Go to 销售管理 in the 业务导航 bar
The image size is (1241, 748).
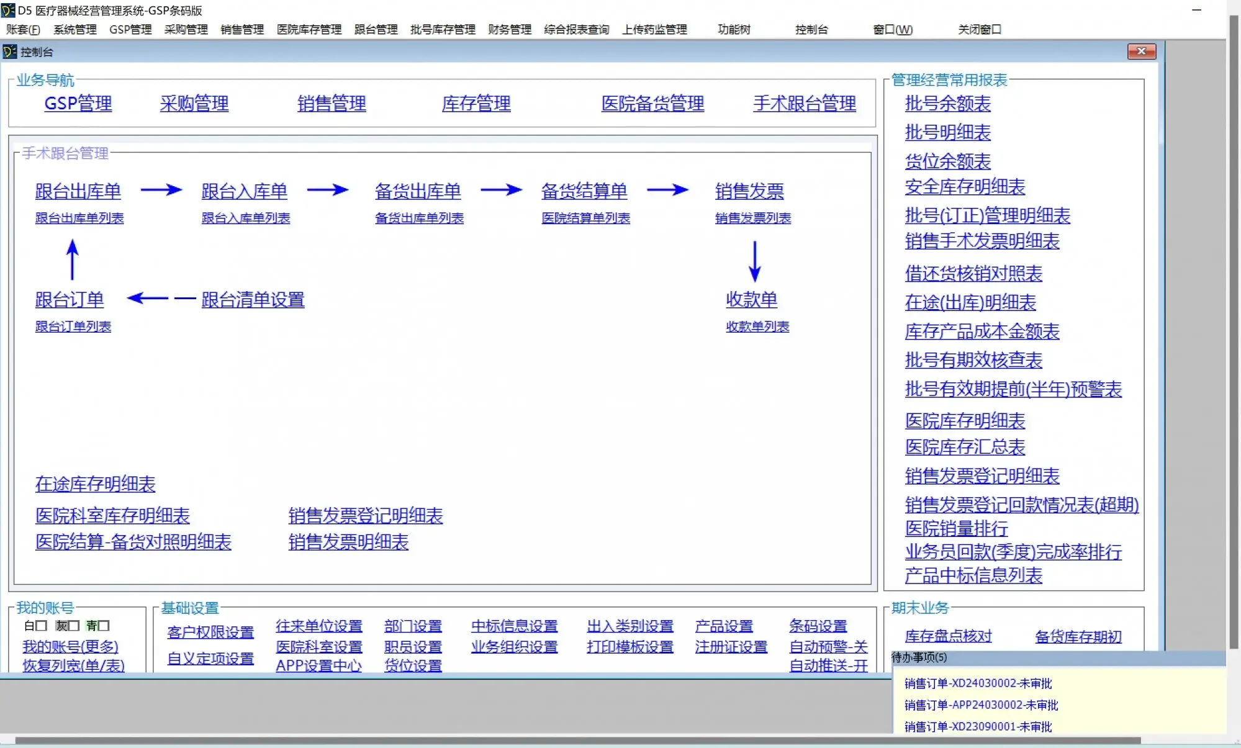tap(332, 103)
